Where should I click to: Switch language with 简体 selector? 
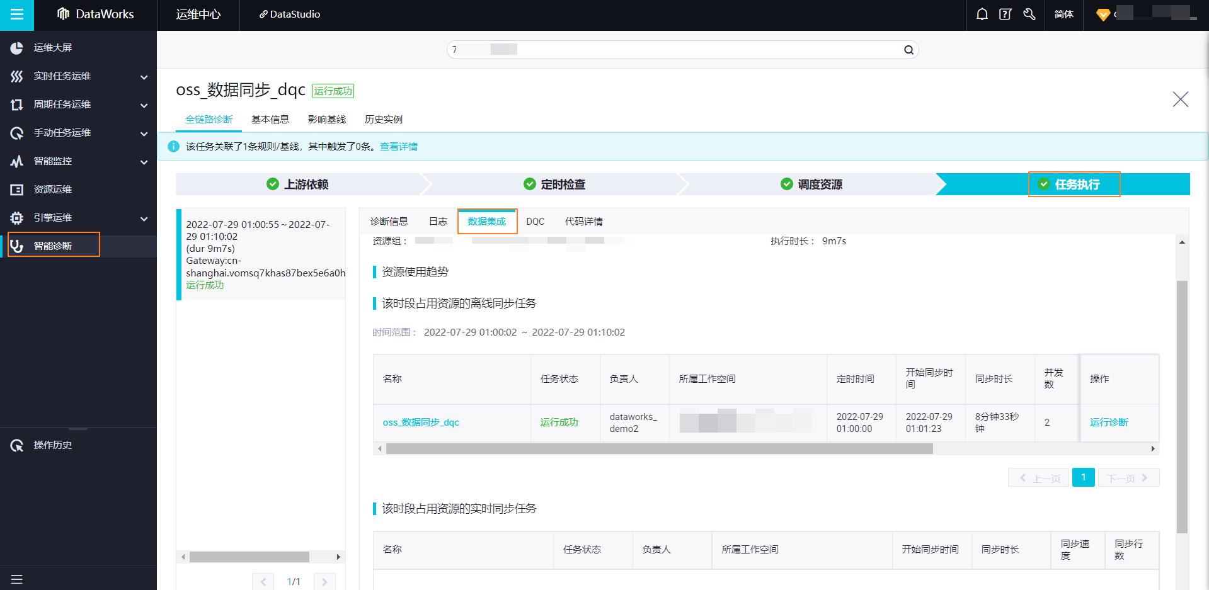(x=1063, y=14)
